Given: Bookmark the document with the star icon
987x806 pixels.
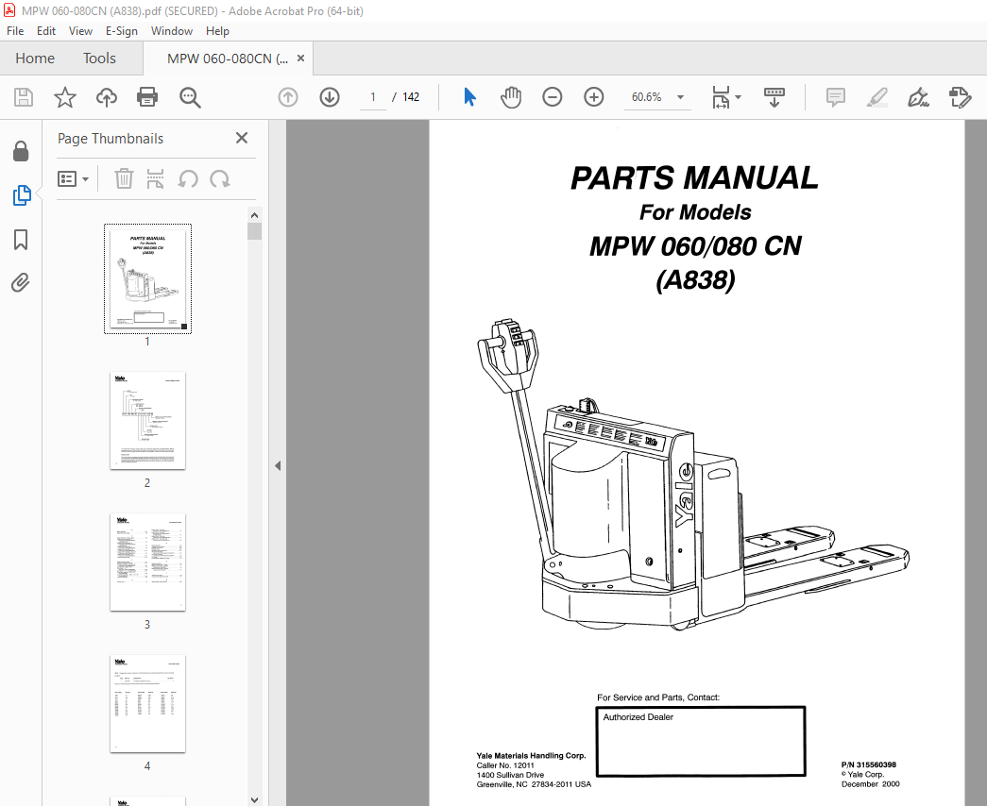Looking at the screenshot, I should (x=65, y=97).
